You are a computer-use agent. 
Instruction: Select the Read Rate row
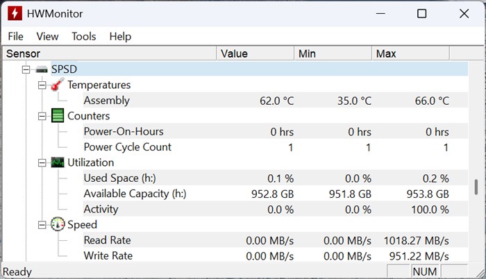(108, 240)
